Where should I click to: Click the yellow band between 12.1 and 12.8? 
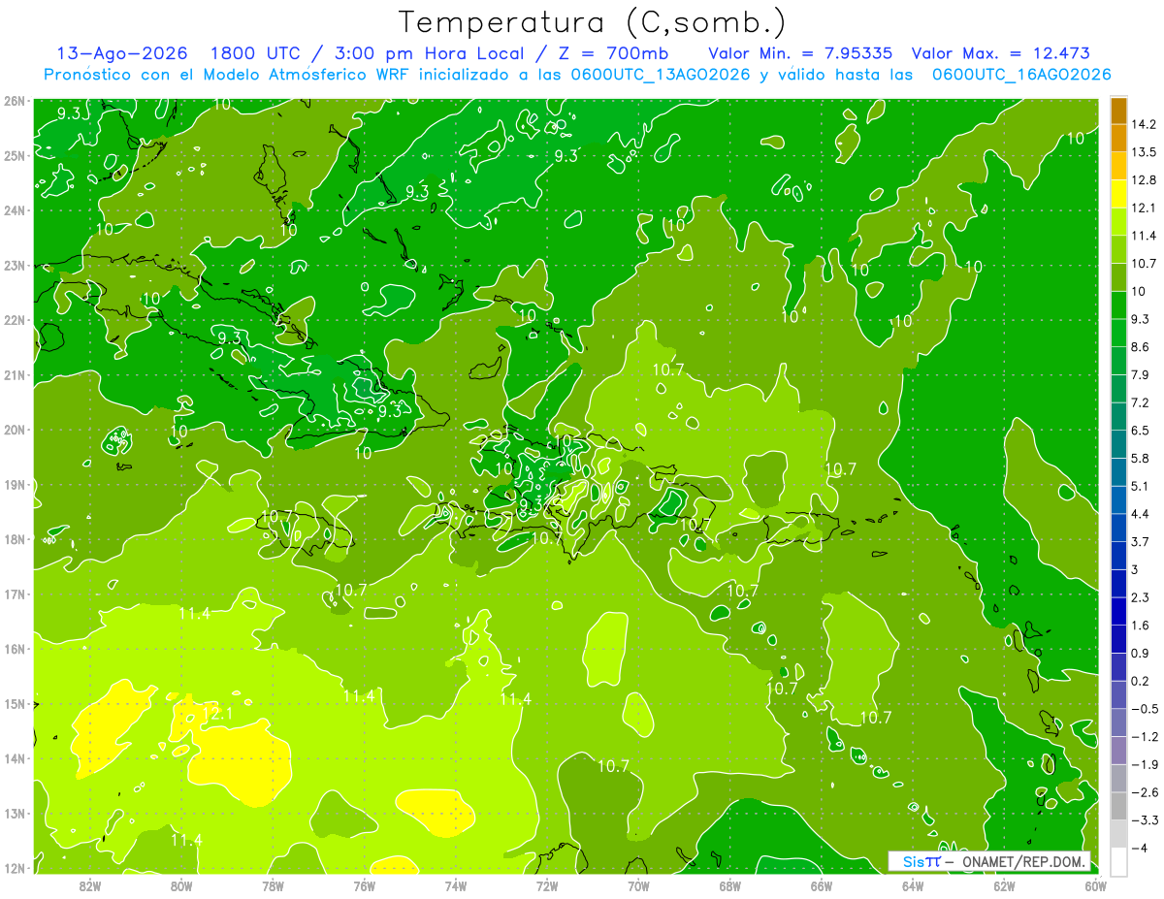pos(1118,195)
